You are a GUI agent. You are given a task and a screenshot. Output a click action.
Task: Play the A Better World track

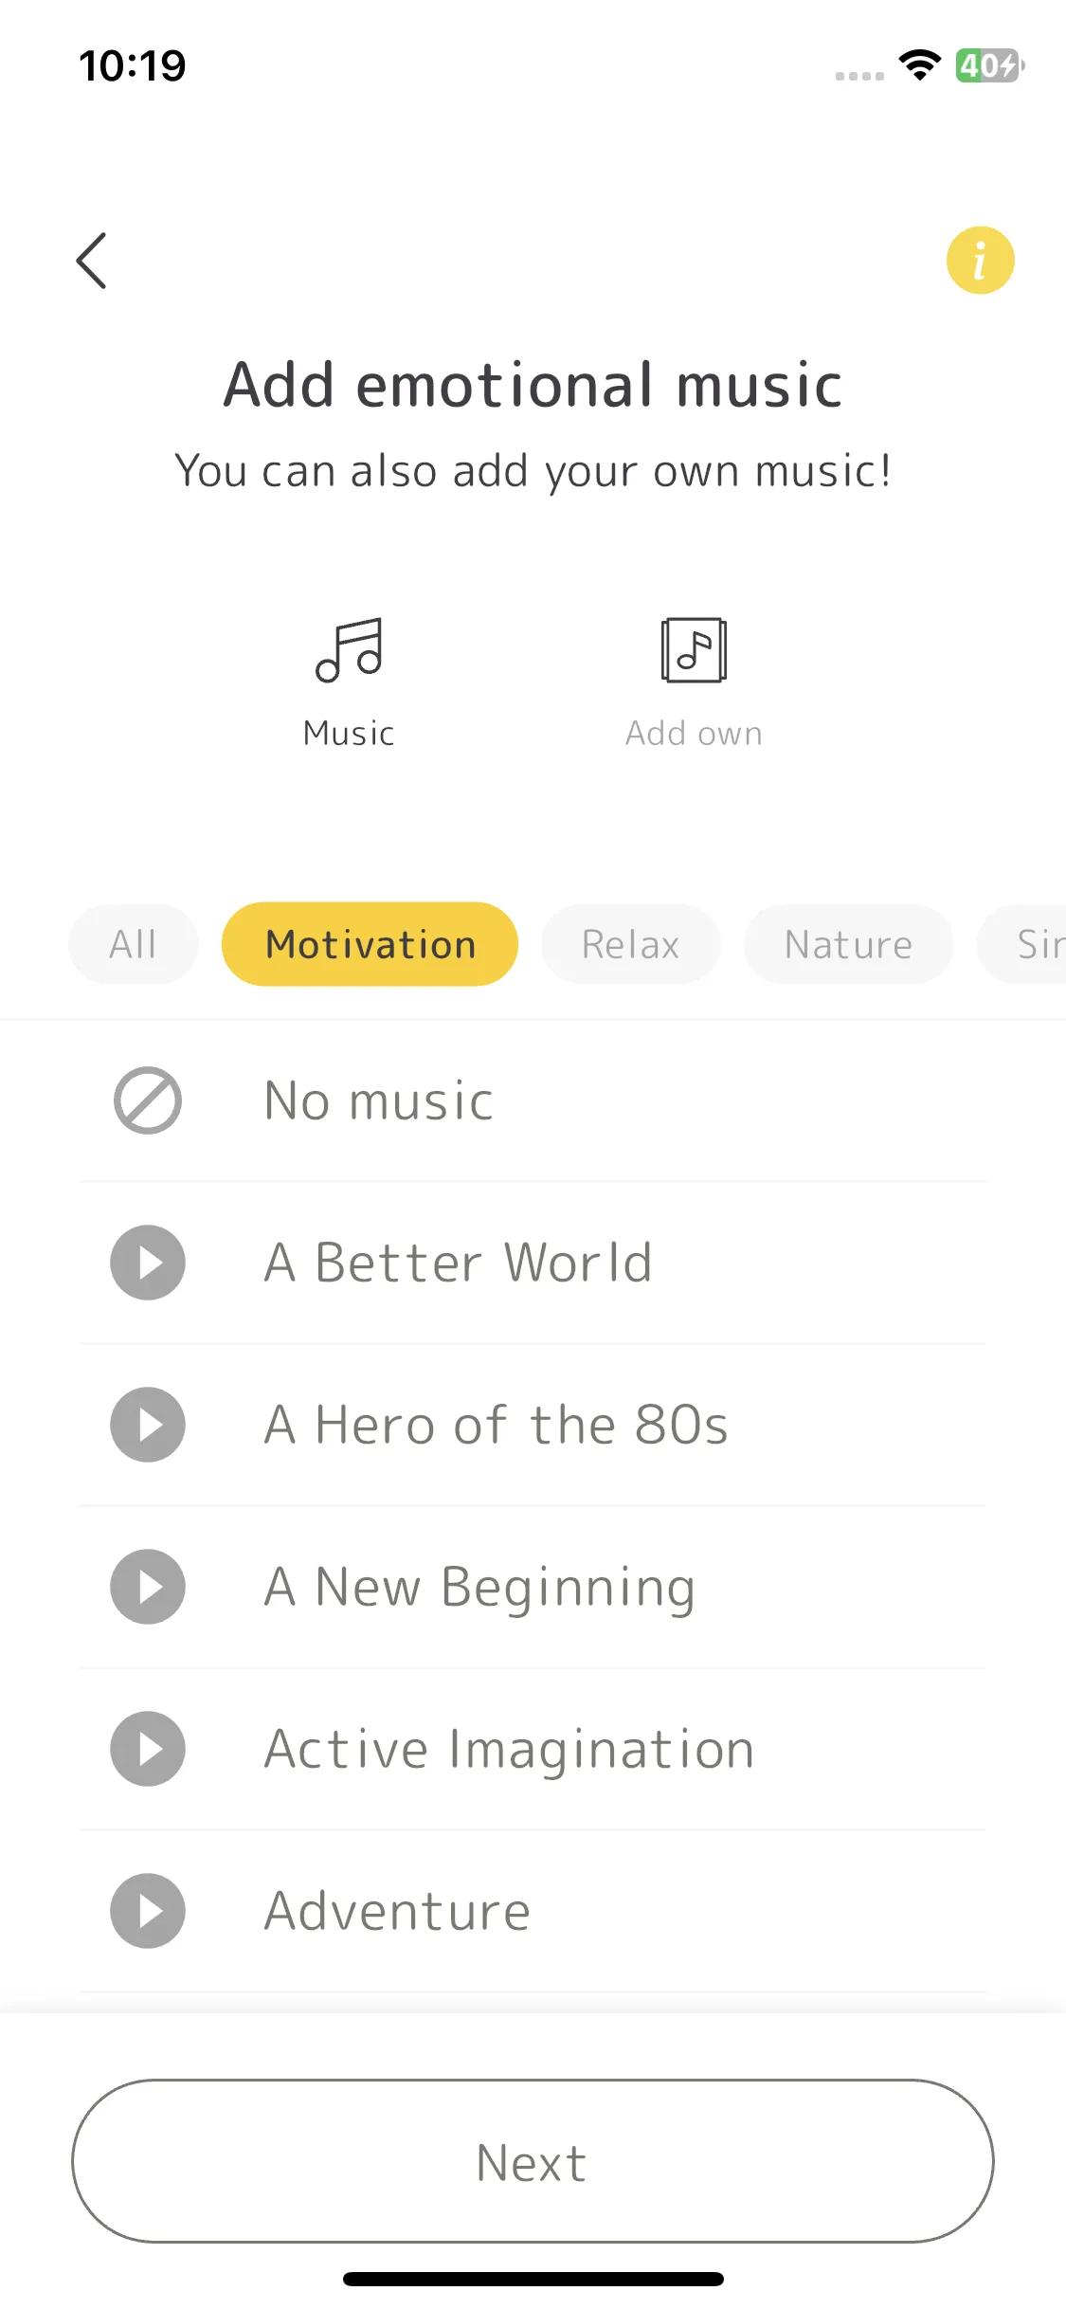click(148, 1263)
